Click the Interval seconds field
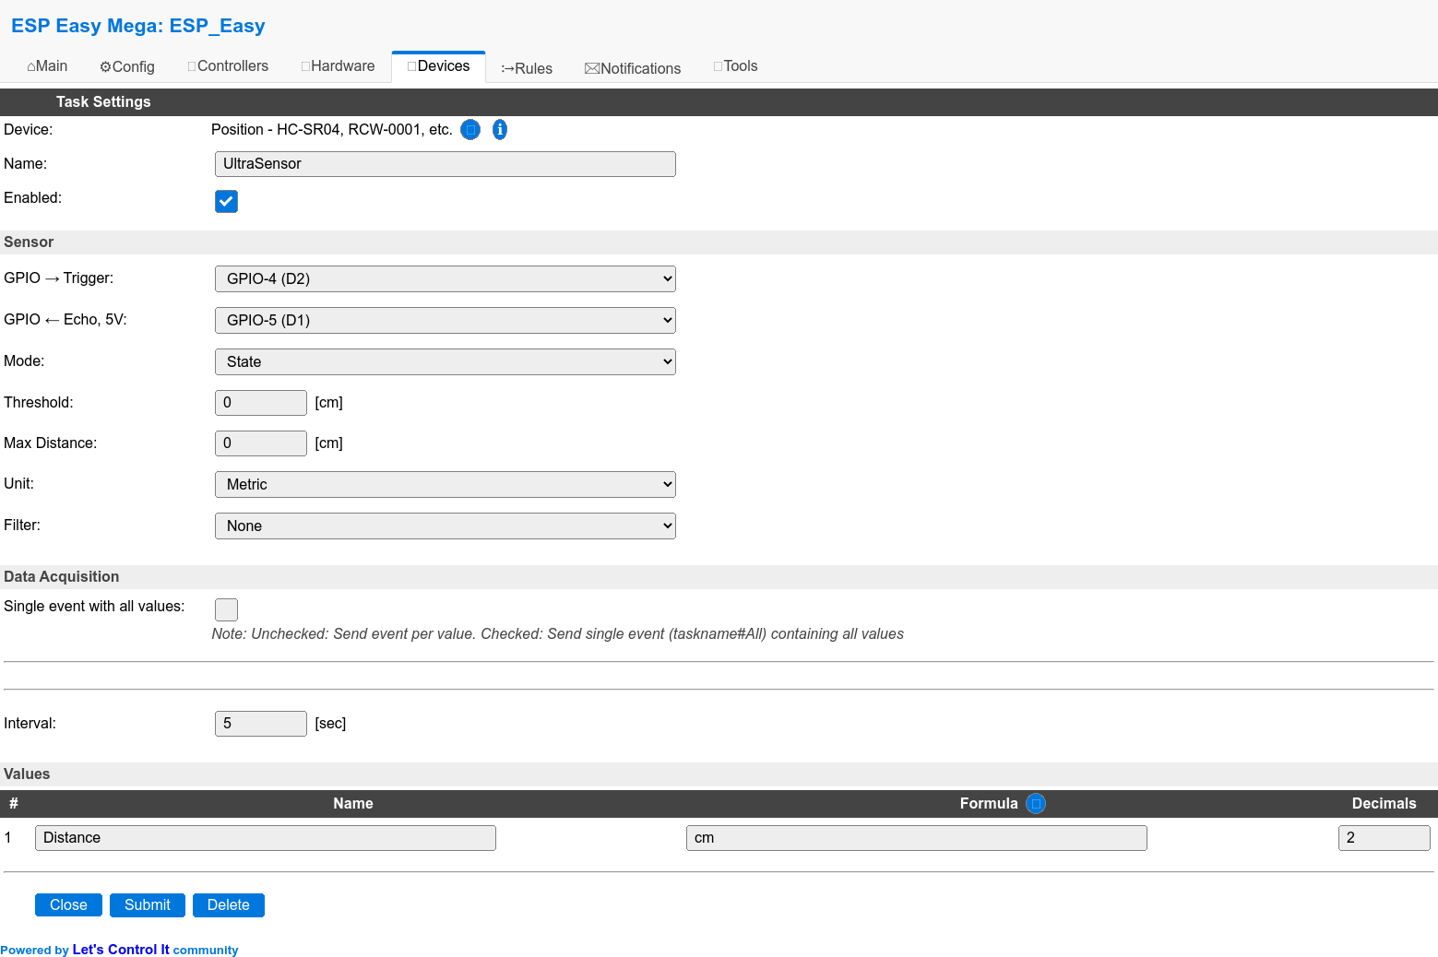 point(261,724)
